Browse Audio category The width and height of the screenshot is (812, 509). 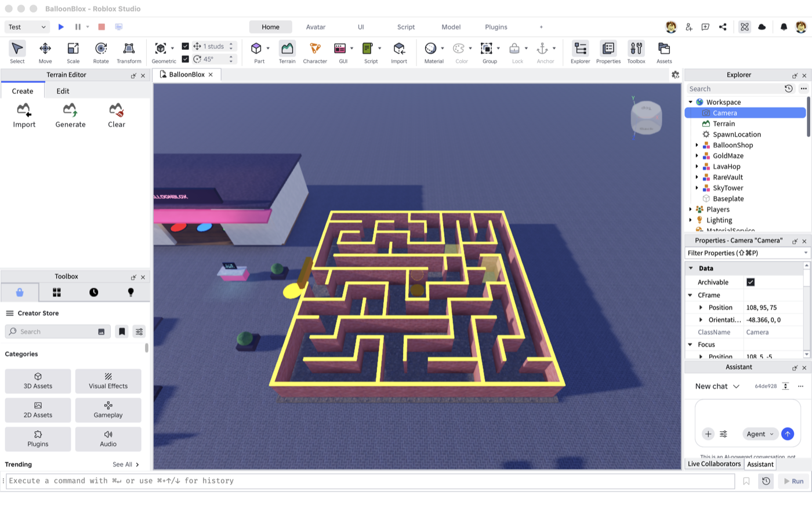[x=108, y=439]
